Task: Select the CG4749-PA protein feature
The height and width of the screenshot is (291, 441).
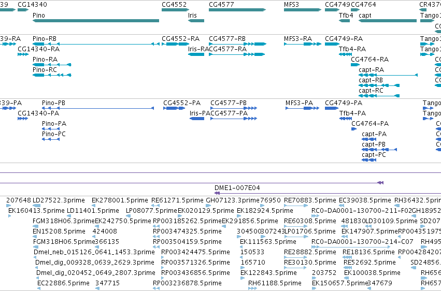Action: tap(332, 108)
